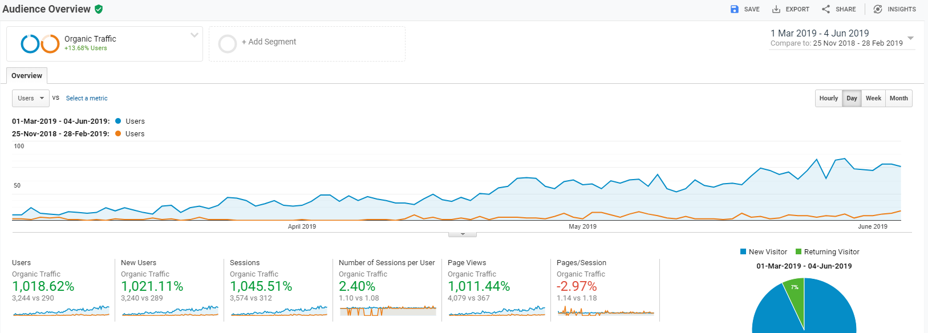
Task: Click the Users sparkline thumbnail
Action: click(61, 311)
